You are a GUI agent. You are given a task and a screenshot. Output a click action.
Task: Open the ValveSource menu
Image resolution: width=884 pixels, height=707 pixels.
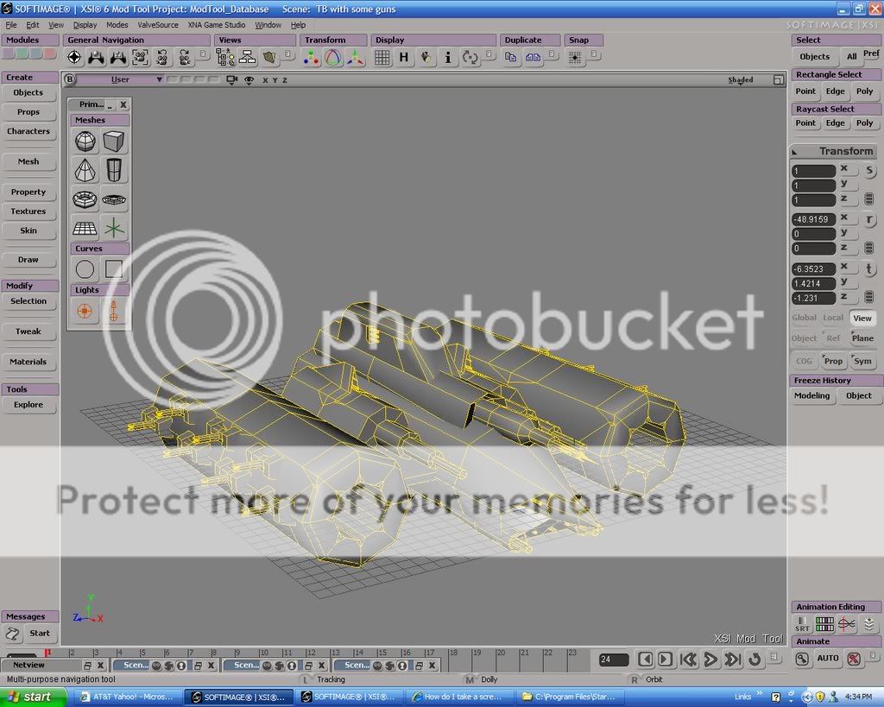[158, 25]
